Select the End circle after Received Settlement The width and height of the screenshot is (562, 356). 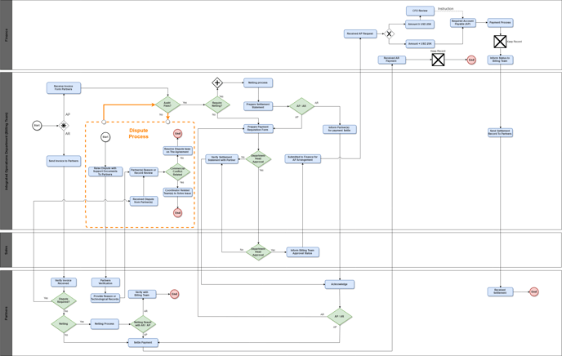pyautogui.click(x=534, y=291)
